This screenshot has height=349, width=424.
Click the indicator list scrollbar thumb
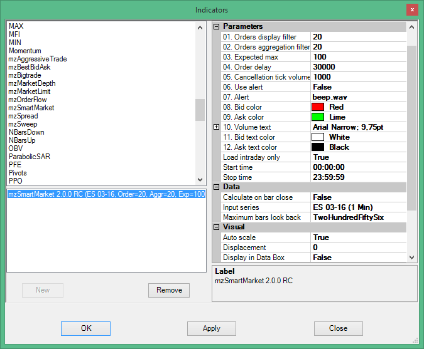[x=200, y=110]
